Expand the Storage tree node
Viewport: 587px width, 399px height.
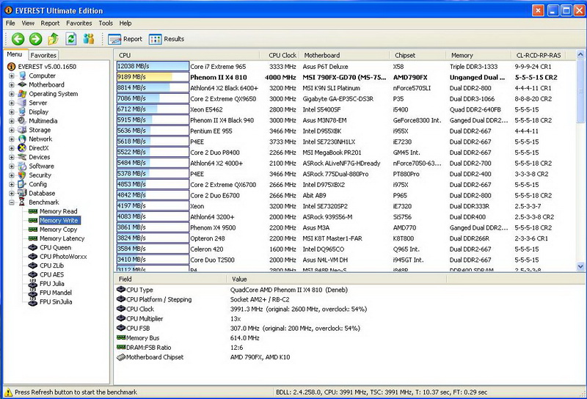pyautogui.click(x=12, y=130)
